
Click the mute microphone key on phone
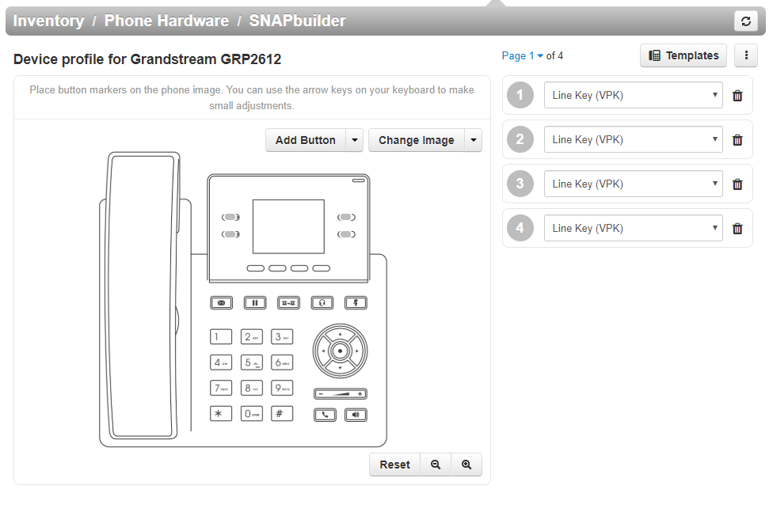click(x=356, y=302)
